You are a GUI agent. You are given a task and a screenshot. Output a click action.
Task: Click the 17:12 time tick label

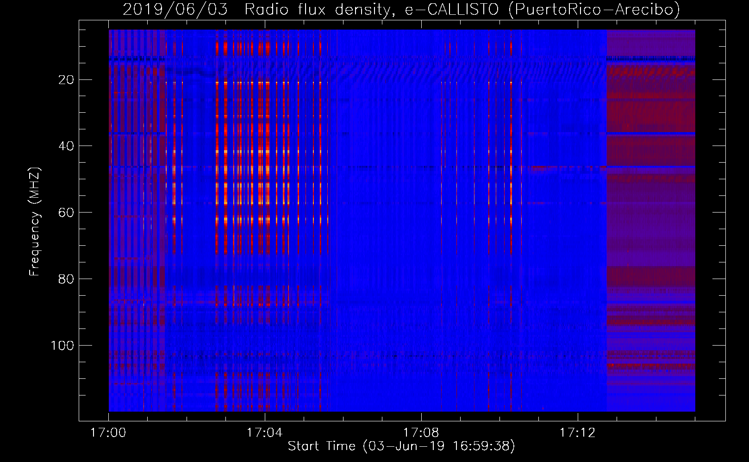578,433
